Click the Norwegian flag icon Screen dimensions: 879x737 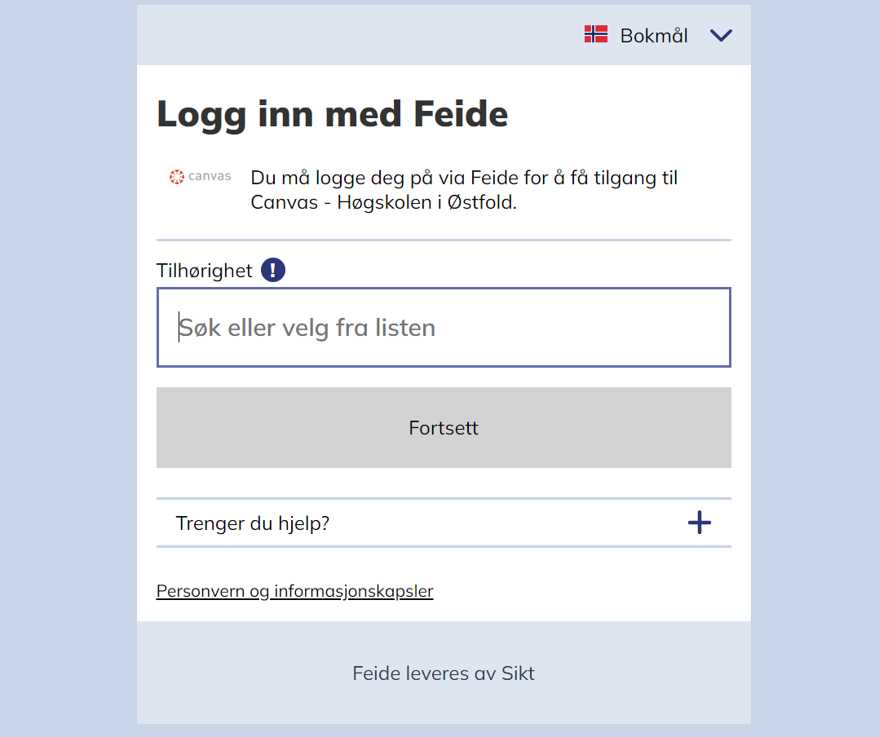(596, 34)
